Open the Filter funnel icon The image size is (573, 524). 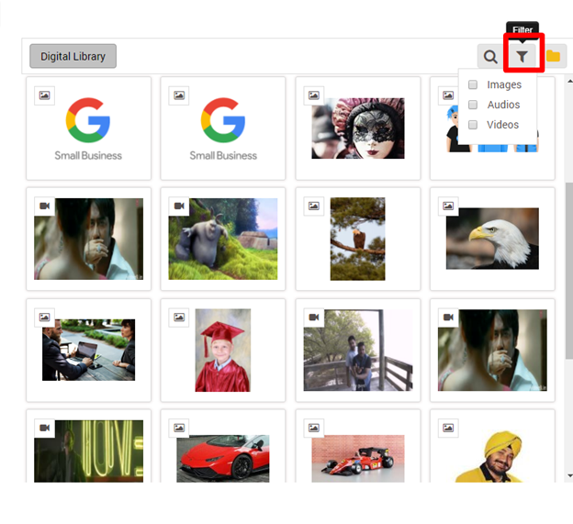[x=522, y=57]
